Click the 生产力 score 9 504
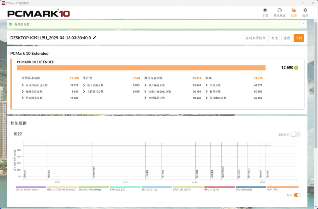 pyautogui.click(x=136, y=78)
